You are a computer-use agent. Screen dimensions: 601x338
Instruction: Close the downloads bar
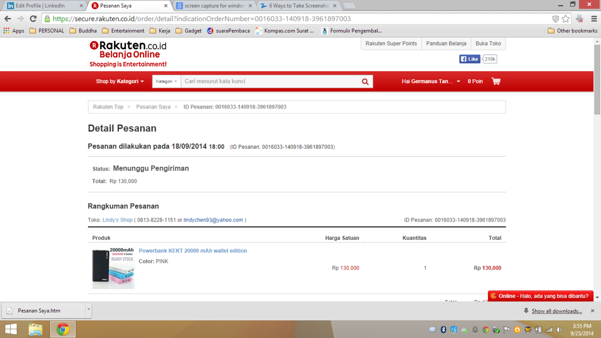point(593,311)
